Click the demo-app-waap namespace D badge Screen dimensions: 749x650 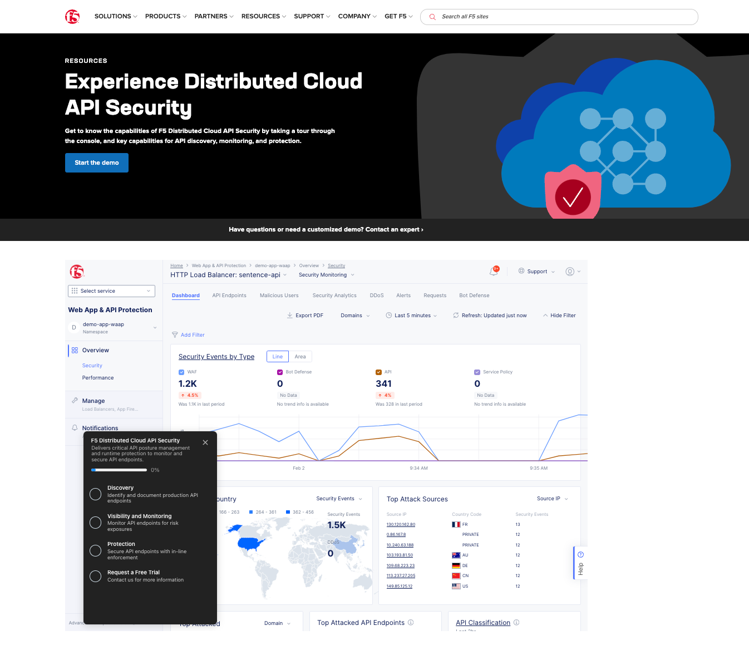click(74, 328)
